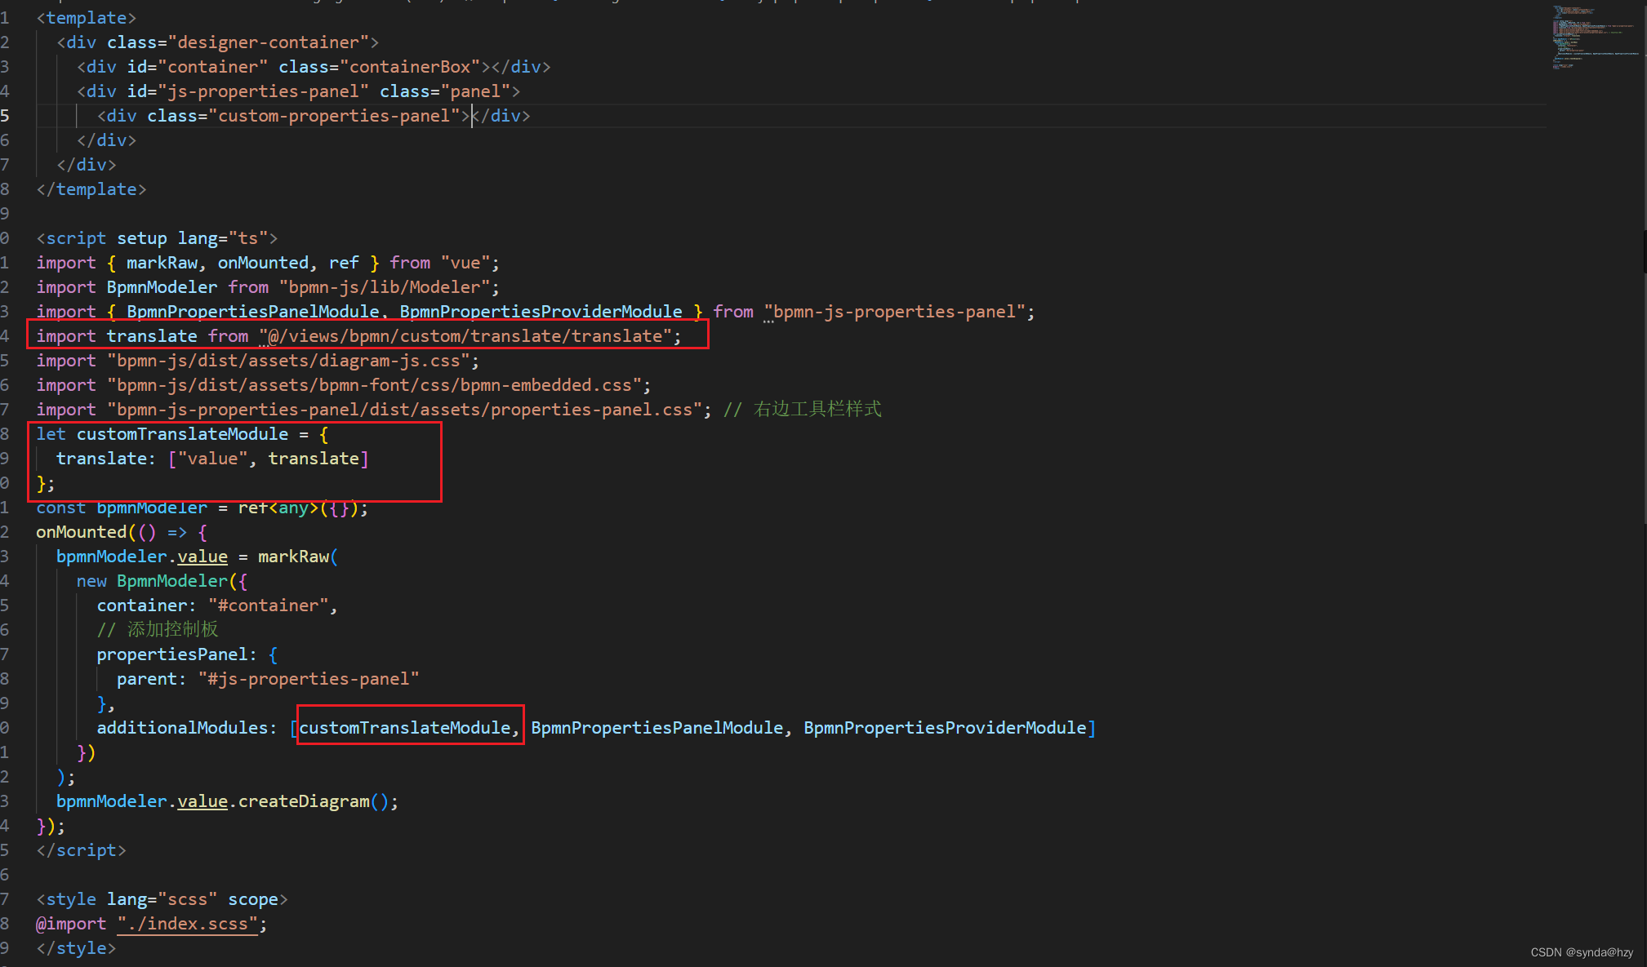Click the propertiesPanel: { key
This screenshot has height=967, width=1647.
[x=187, y=654]
